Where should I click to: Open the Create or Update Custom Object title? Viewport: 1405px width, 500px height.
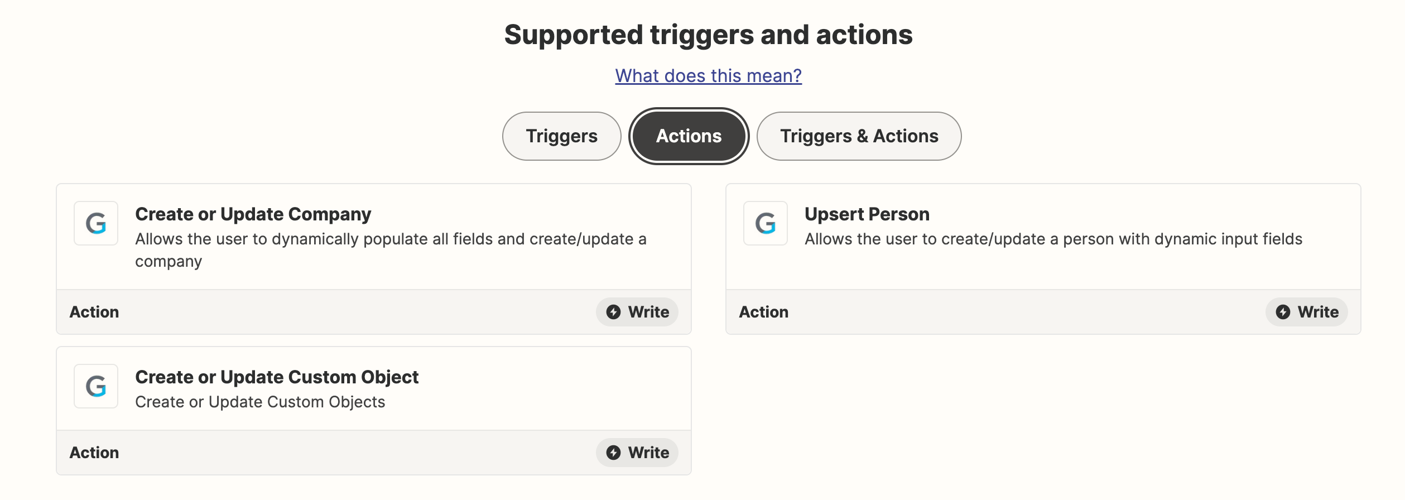pos(277,377)
